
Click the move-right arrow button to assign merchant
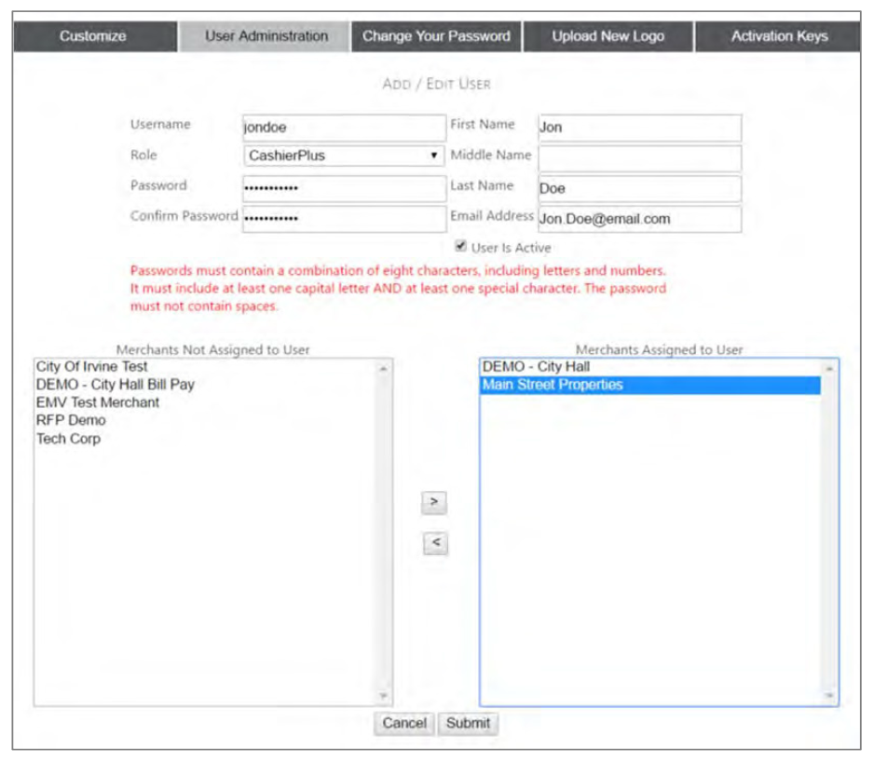tap(434, 501)
